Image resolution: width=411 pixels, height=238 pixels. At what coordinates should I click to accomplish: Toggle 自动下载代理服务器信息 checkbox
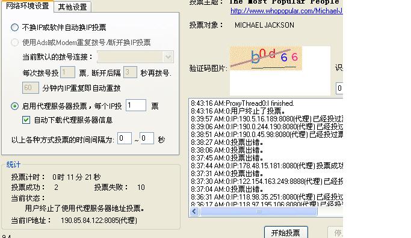26,120
